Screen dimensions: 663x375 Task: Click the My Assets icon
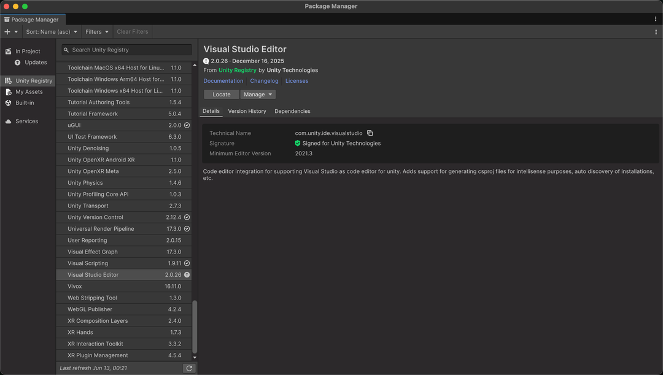pyautogui.click(x=8, y=91)
